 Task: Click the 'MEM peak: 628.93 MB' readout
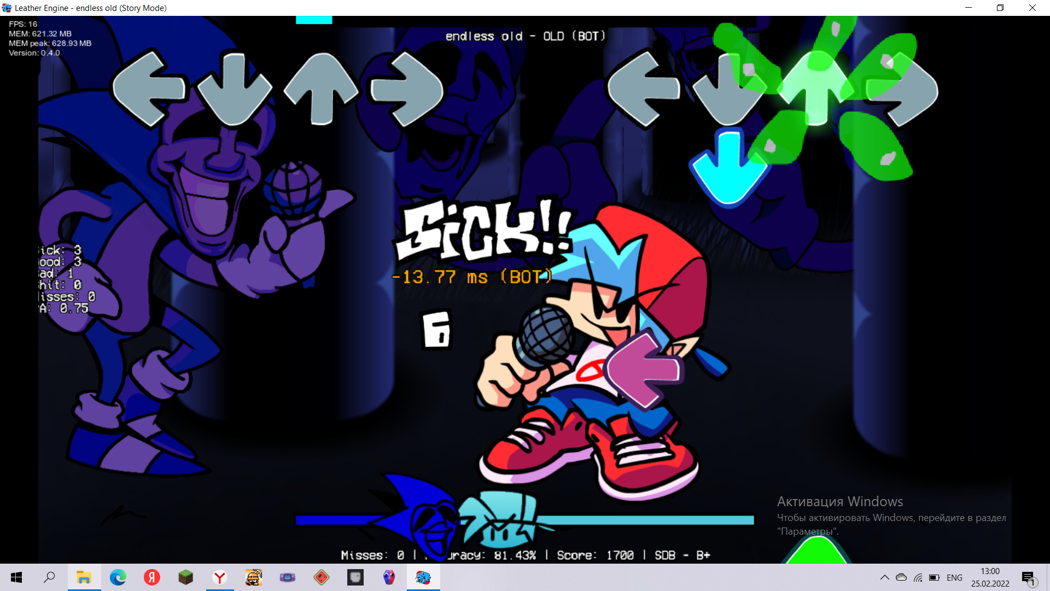tap(50, 43)
